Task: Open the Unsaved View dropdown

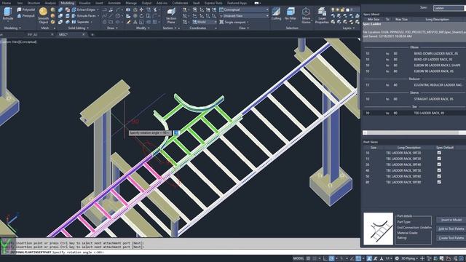Action: click(244, 16)
